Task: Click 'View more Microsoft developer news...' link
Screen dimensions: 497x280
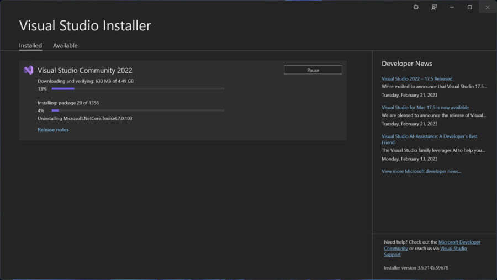Action: 421,171
